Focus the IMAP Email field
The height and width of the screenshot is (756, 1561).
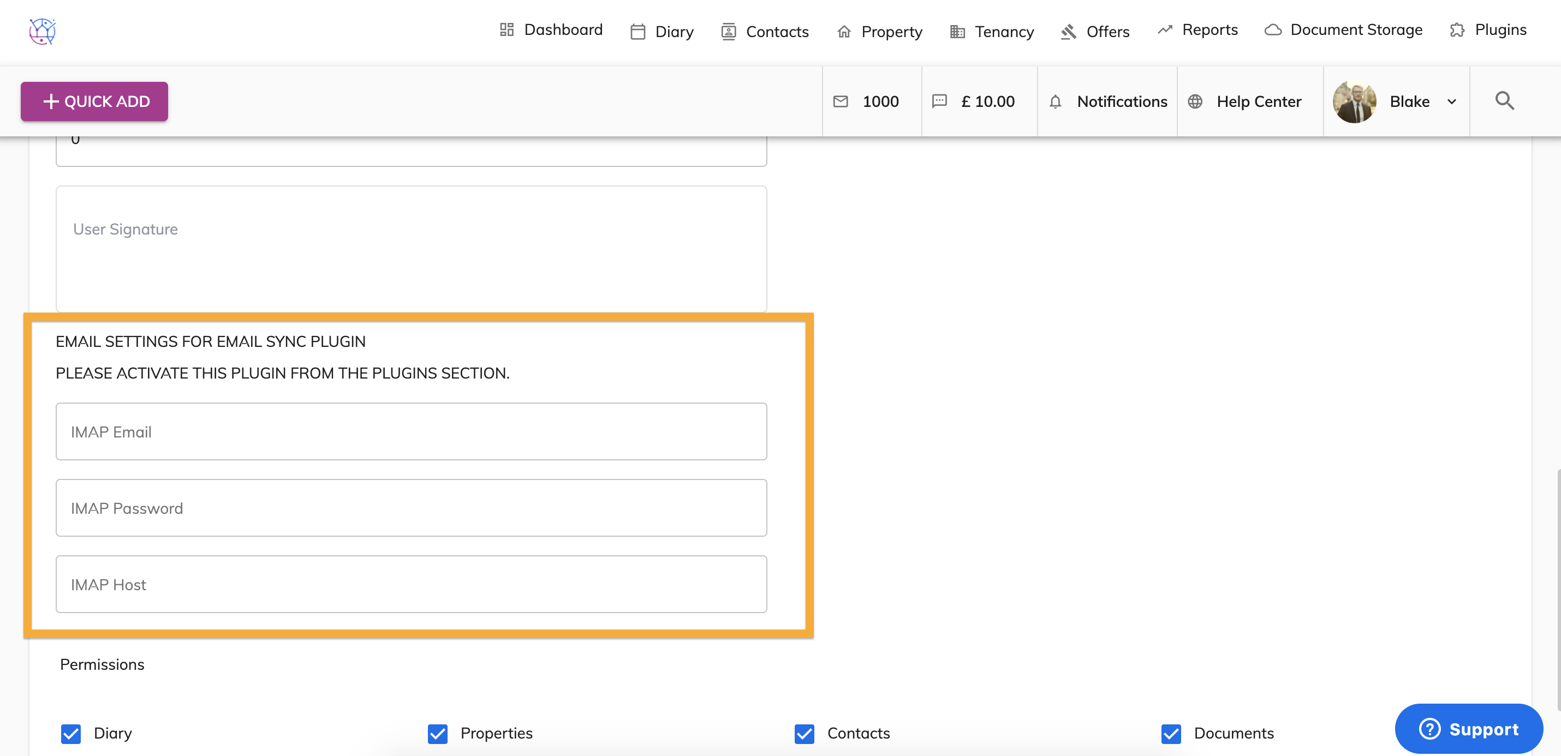coord(411,431)
